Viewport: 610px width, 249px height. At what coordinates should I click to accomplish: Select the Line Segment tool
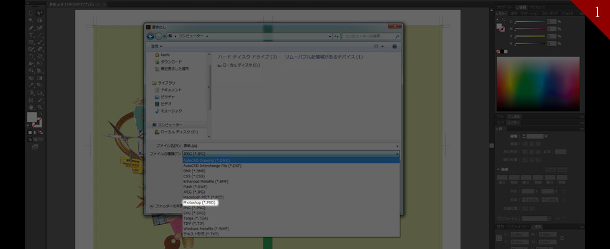40,35
